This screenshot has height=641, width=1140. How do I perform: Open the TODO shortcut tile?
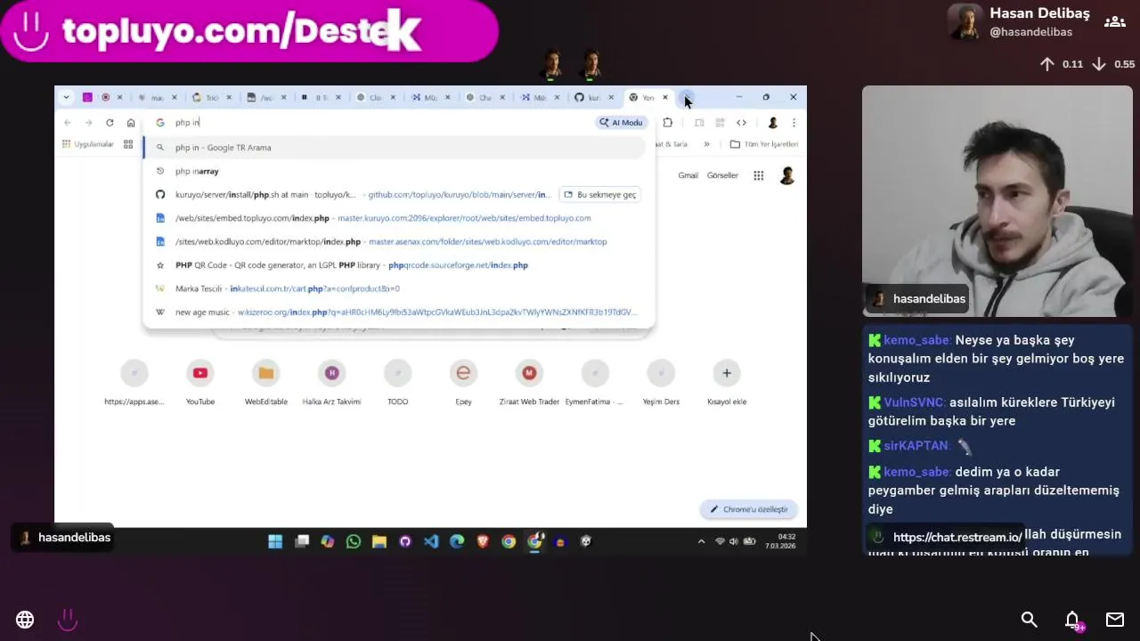[397, 383]
